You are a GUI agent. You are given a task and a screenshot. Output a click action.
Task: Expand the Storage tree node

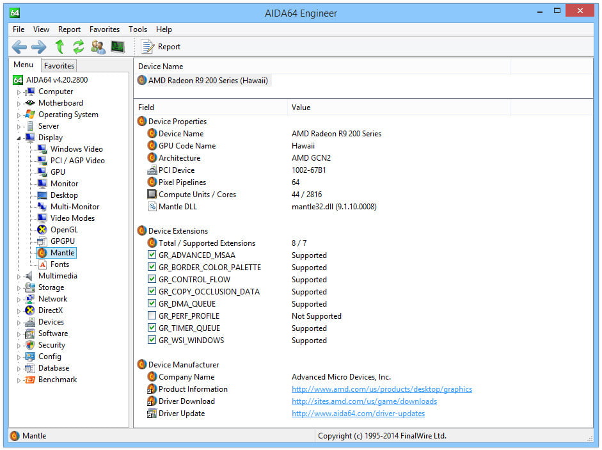(19, 288)
